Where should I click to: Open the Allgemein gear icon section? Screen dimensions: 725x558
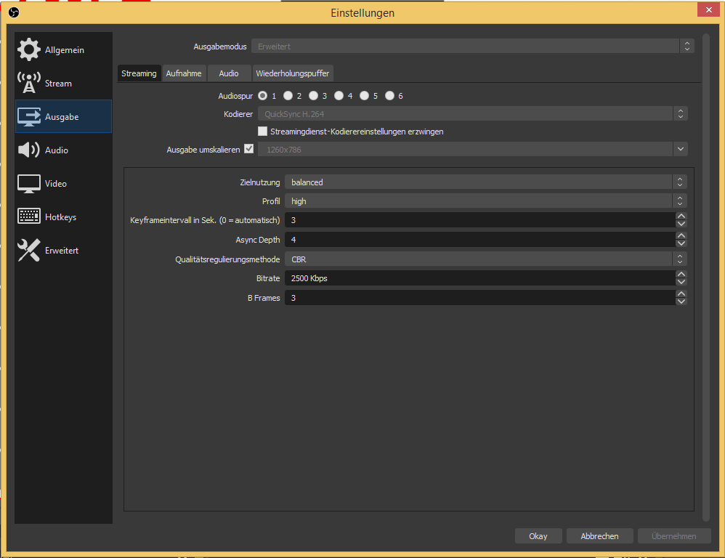(29, 50)
